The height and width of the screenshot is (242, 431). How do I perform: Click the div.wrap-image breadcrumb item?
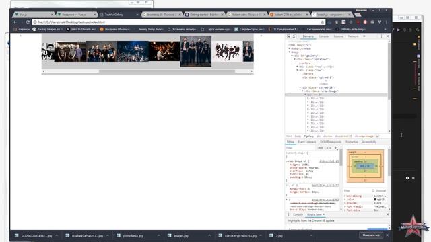364,136
